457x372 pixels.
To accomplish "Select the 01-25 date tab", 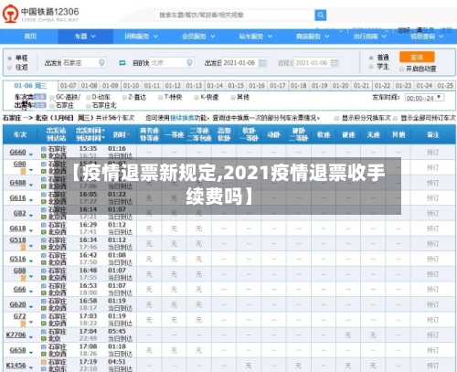I will pyautogui.click(x=445, y=86).
